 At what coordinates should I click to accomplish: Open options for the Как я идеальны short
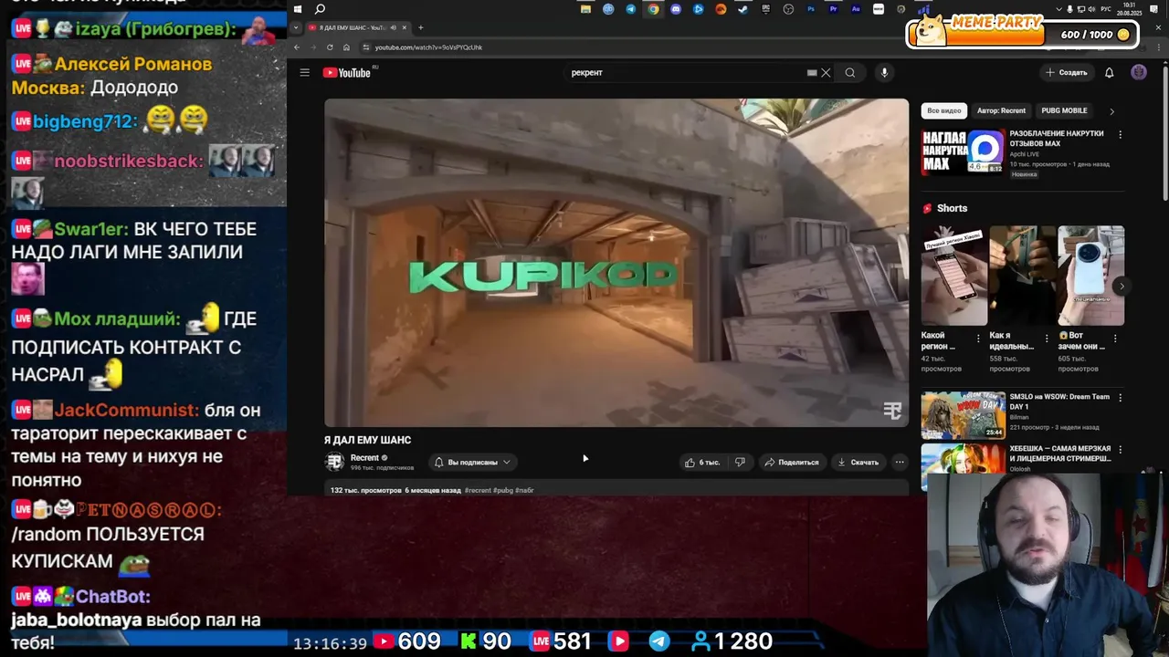(x=1047, y=339)
